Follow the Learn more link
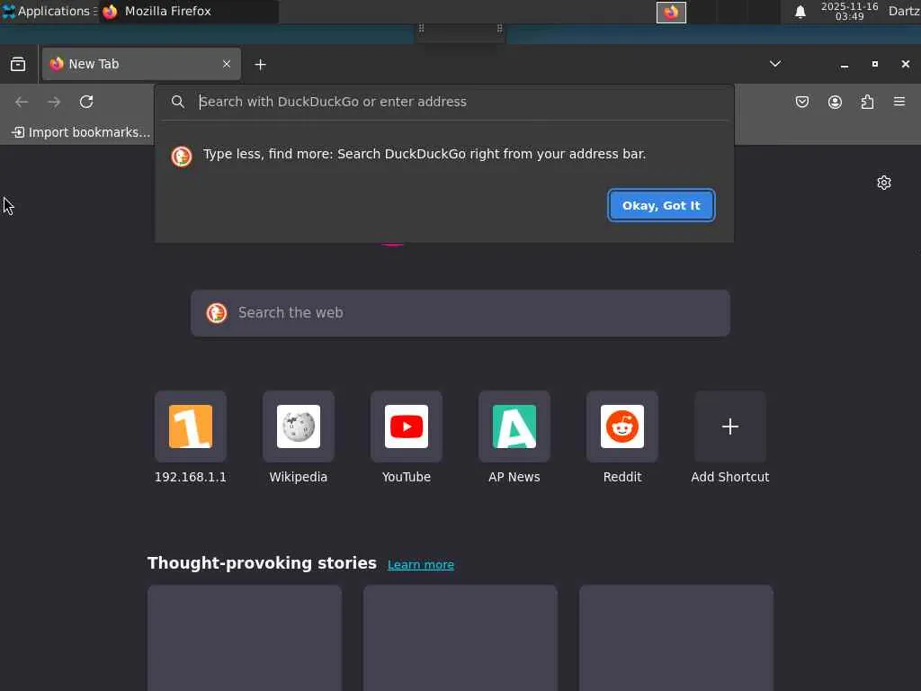921x691 pixels. coord(421,565)
